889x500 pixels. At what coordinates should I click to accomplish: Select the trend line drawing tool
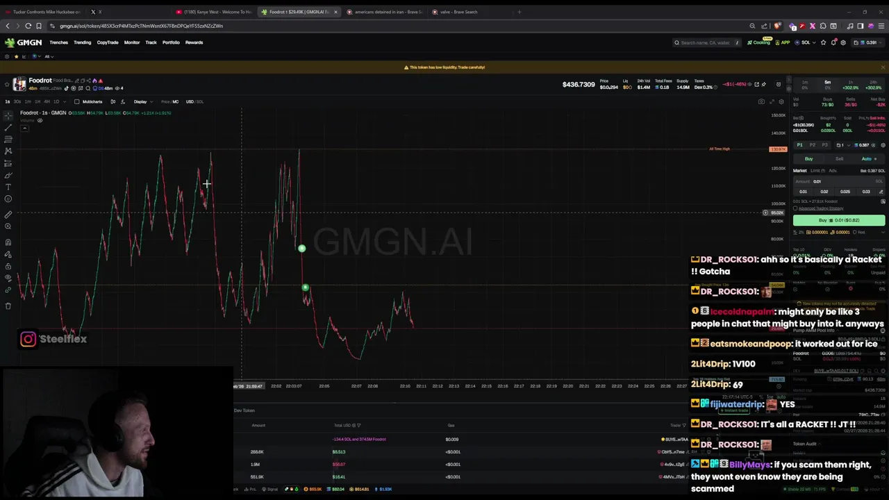(x=8, y=128)
